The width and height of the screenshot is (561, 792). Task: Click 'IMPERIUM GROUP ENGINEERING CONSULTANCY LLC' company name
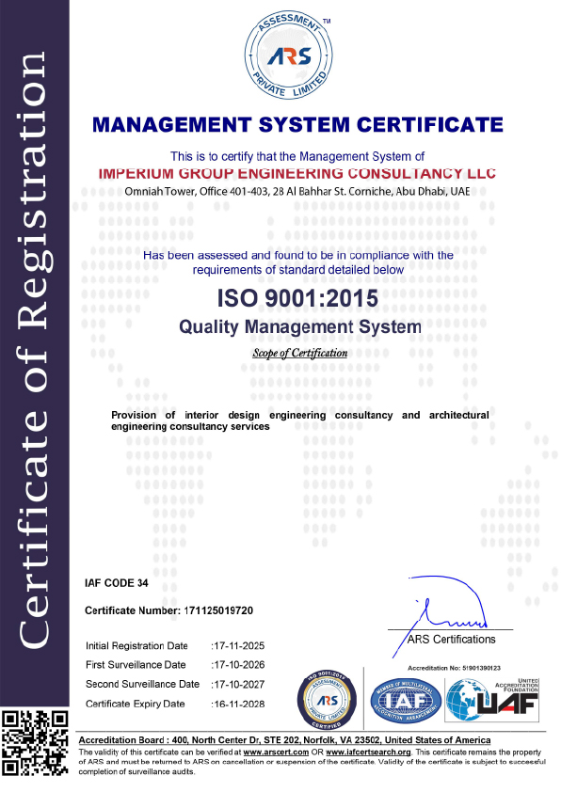297,174
